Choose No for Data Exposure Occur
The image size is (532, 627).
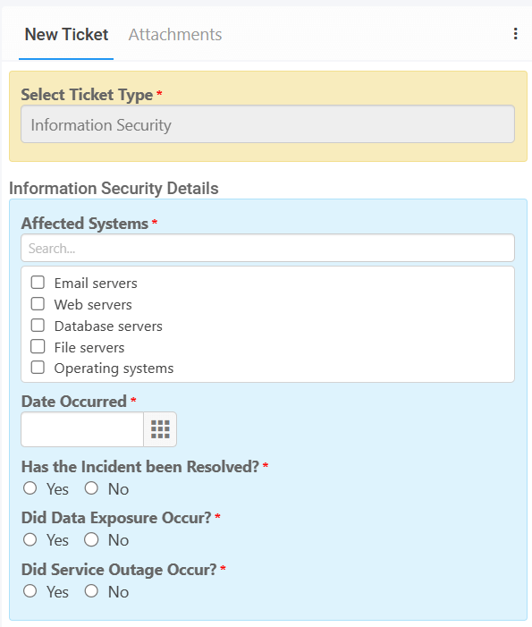pos(91,540)
